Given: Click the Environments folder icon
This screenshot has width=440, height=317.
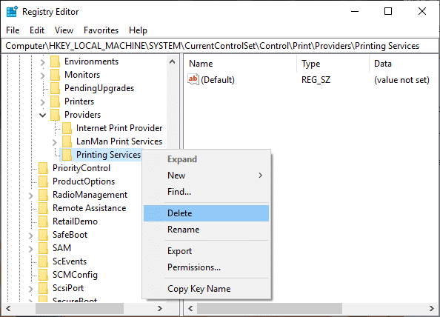Looking at the screenshot, I should (56, 61).
